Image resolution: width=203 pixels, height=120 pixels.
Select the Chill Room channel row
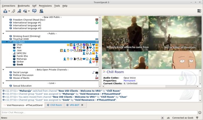(50, 42)
